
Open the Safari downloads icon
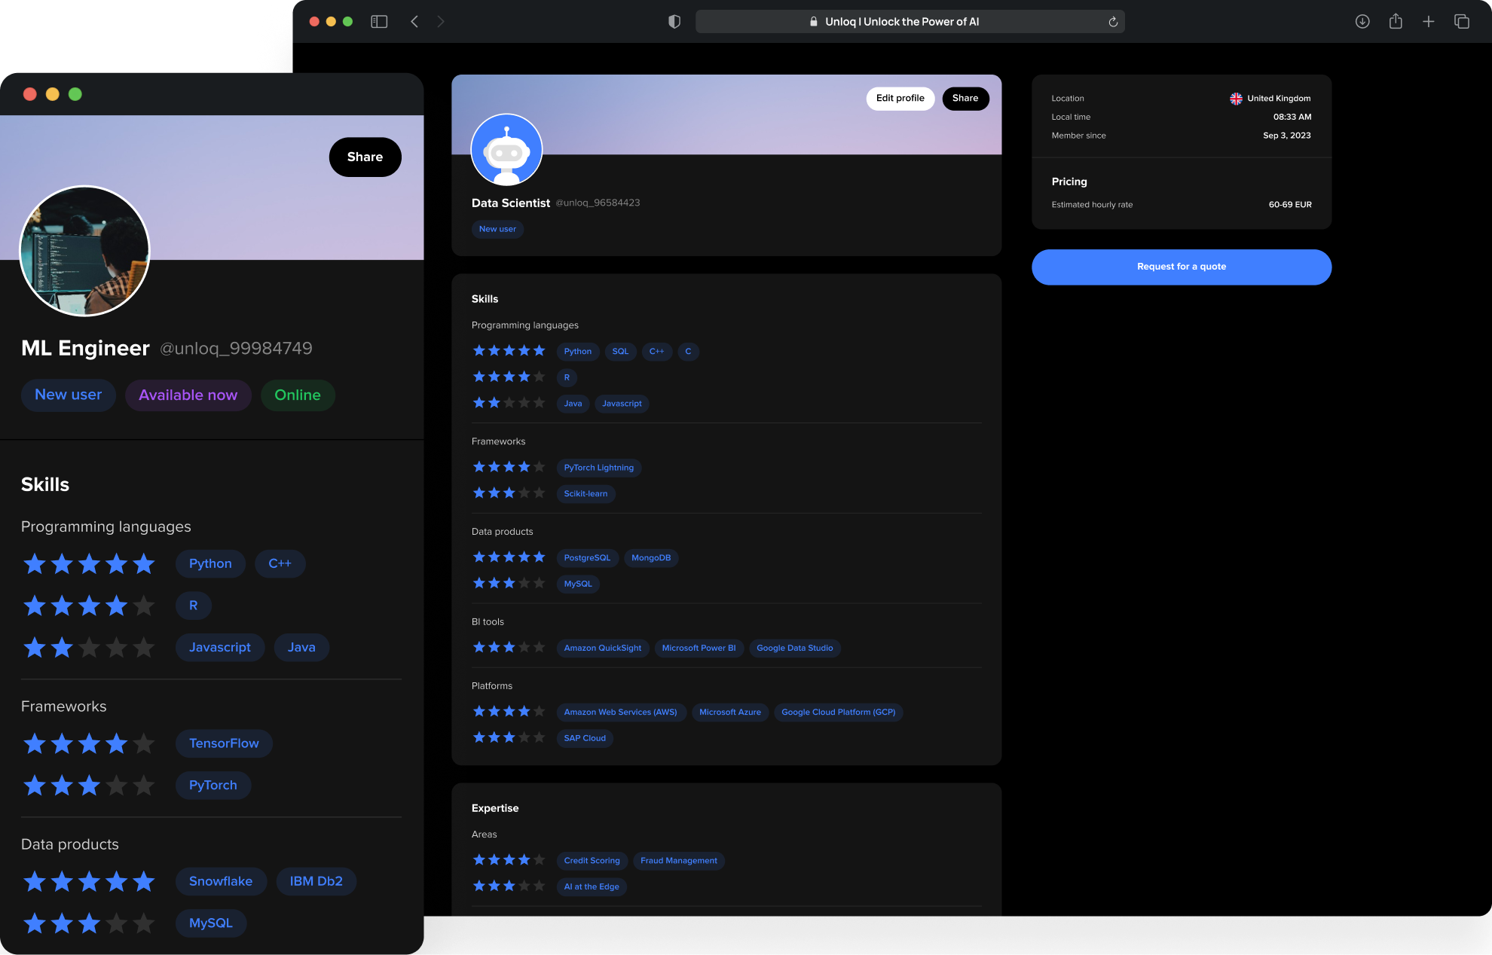pyautogui.click(x=1362, y=22)
